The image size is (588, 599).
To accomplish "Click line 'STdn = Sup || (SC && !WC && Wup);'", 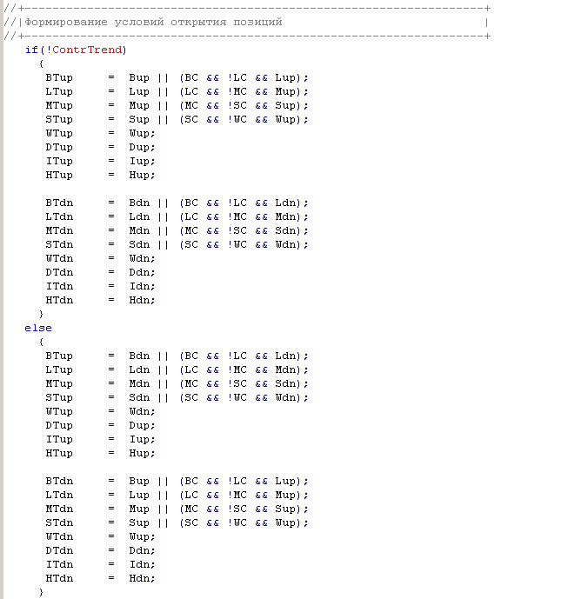I will point(177,522).
